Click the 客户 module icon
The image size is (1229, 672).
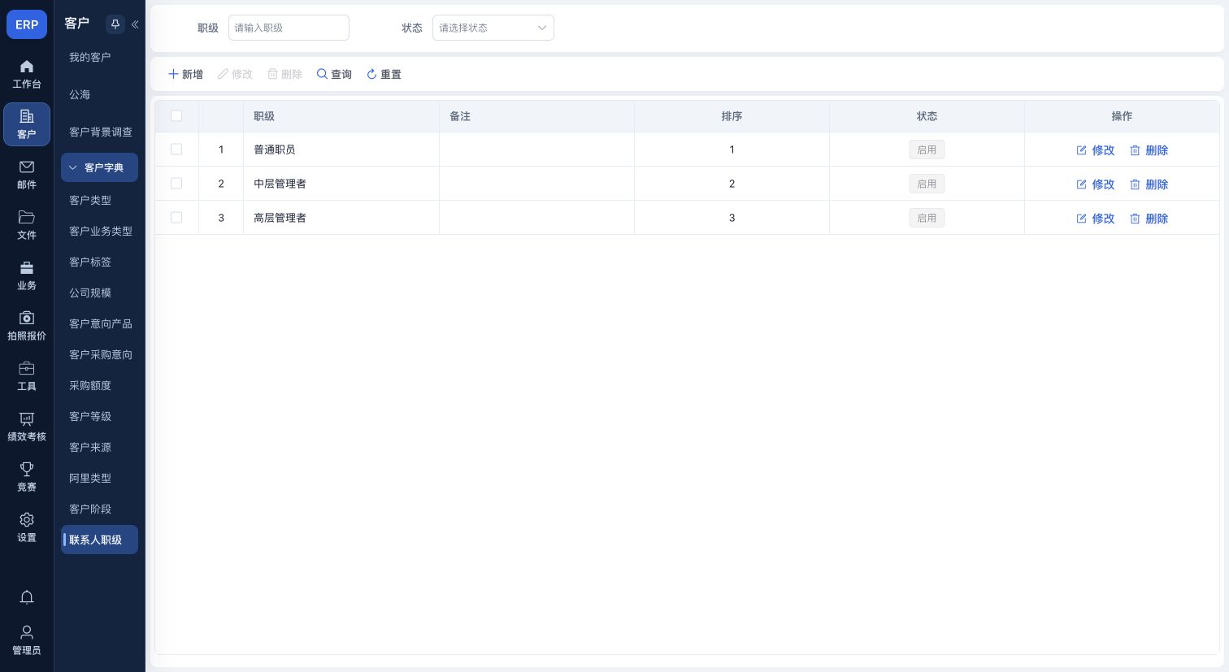[27, 124]
